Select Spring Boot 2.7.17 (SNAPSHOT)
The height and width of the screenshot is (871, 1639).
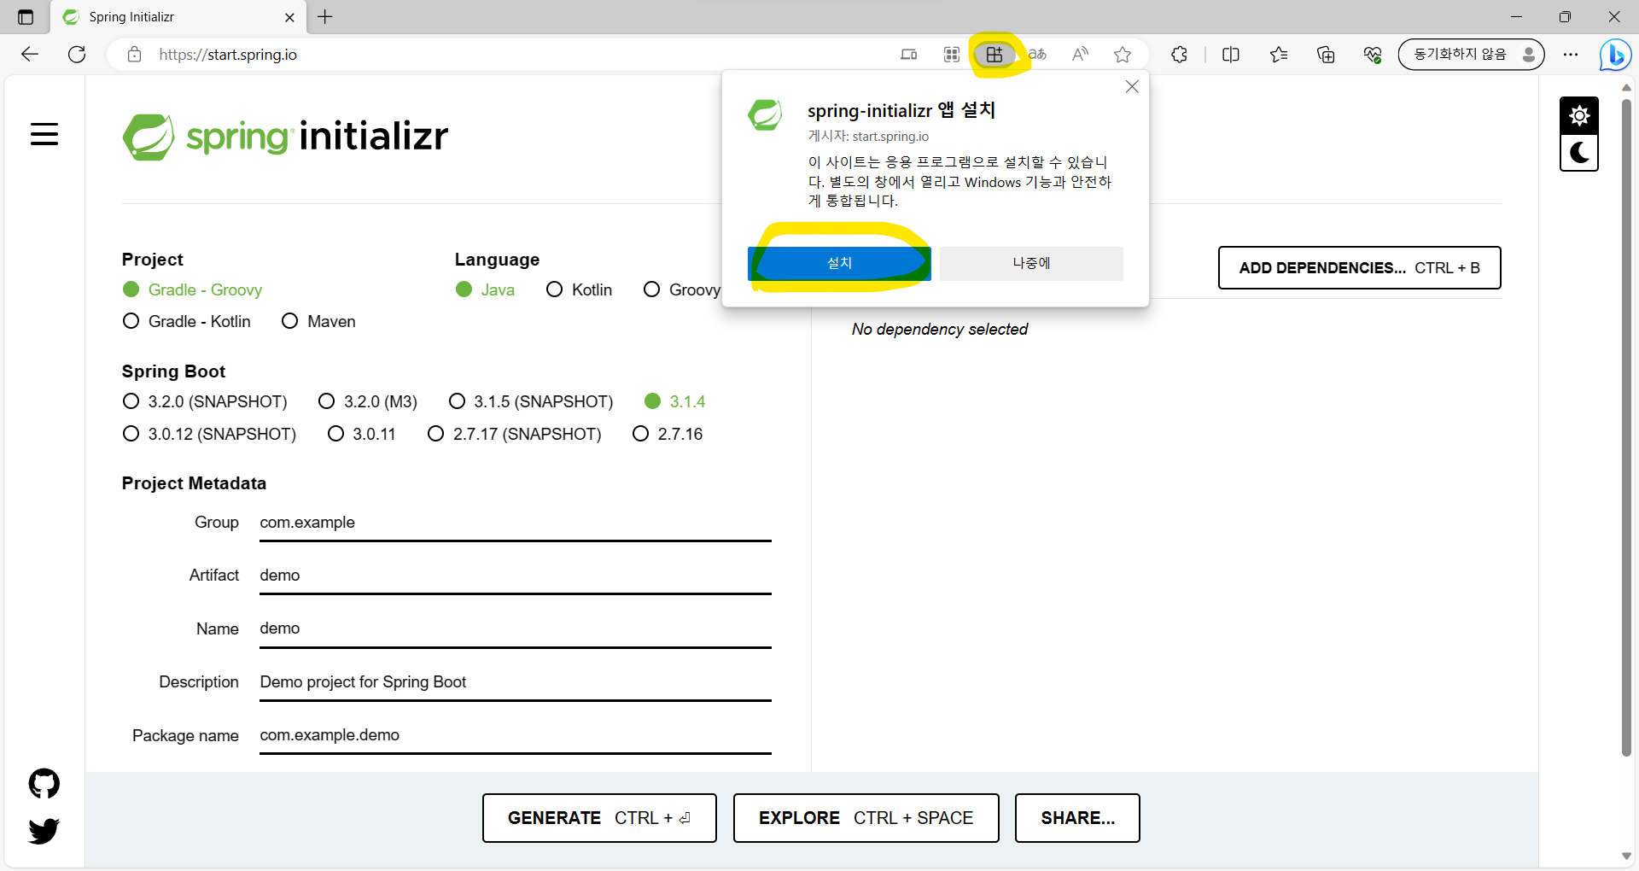click(x=515, y=434)
